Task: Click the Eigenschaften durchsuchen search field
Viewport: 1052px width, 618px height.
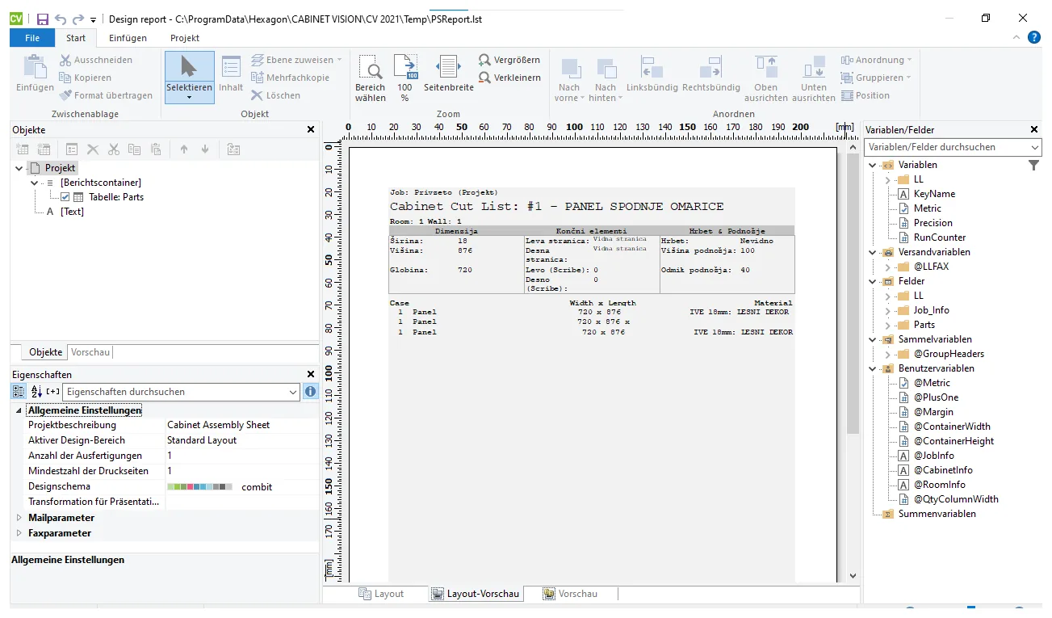Action: pos(182,392)
